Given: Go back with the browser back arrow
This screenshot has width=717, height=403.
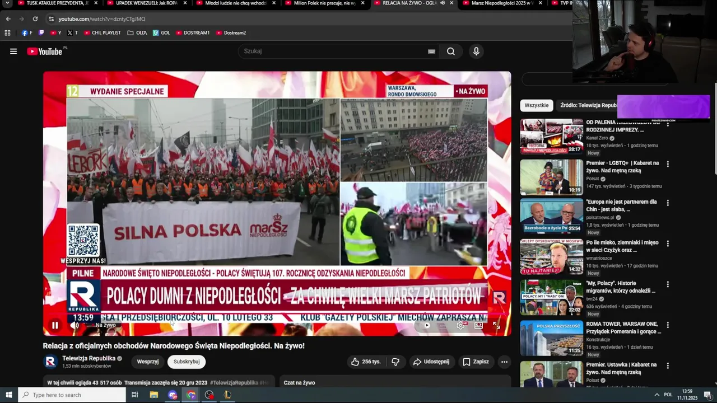Looking at the screenshot, I should tap(8, 19).
